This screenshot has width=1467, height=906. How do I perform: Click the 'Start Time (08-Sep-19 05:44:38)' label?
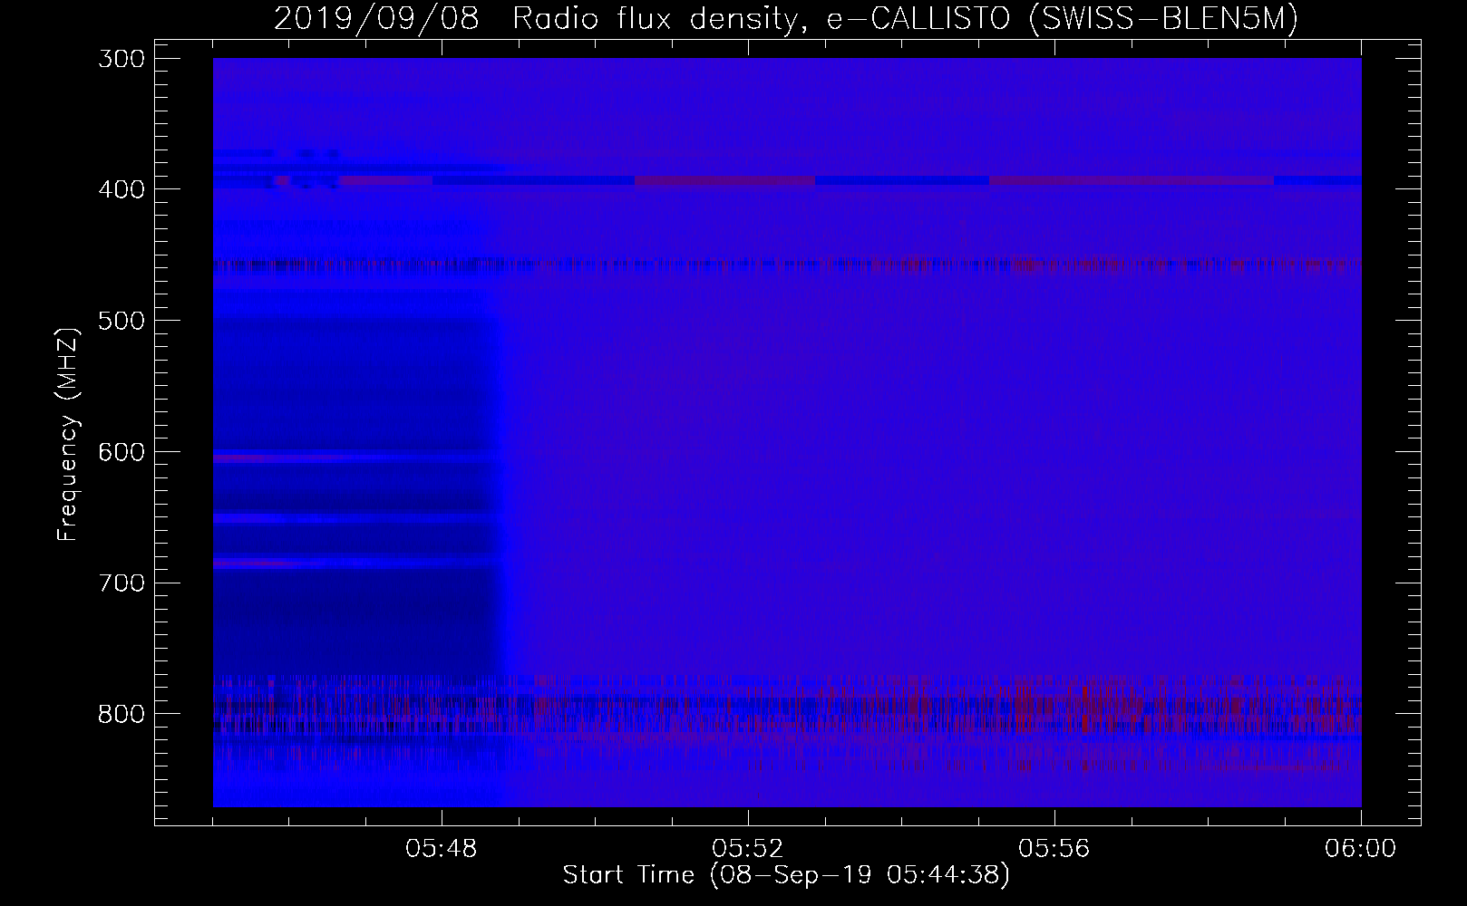tap(786, 875)
